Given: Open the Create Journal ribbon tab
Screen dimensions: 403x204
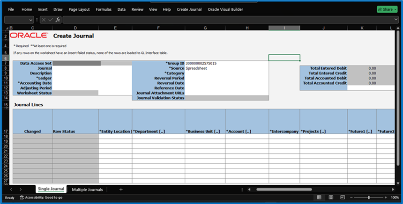Looking at the screenshot, I should 189,9.
